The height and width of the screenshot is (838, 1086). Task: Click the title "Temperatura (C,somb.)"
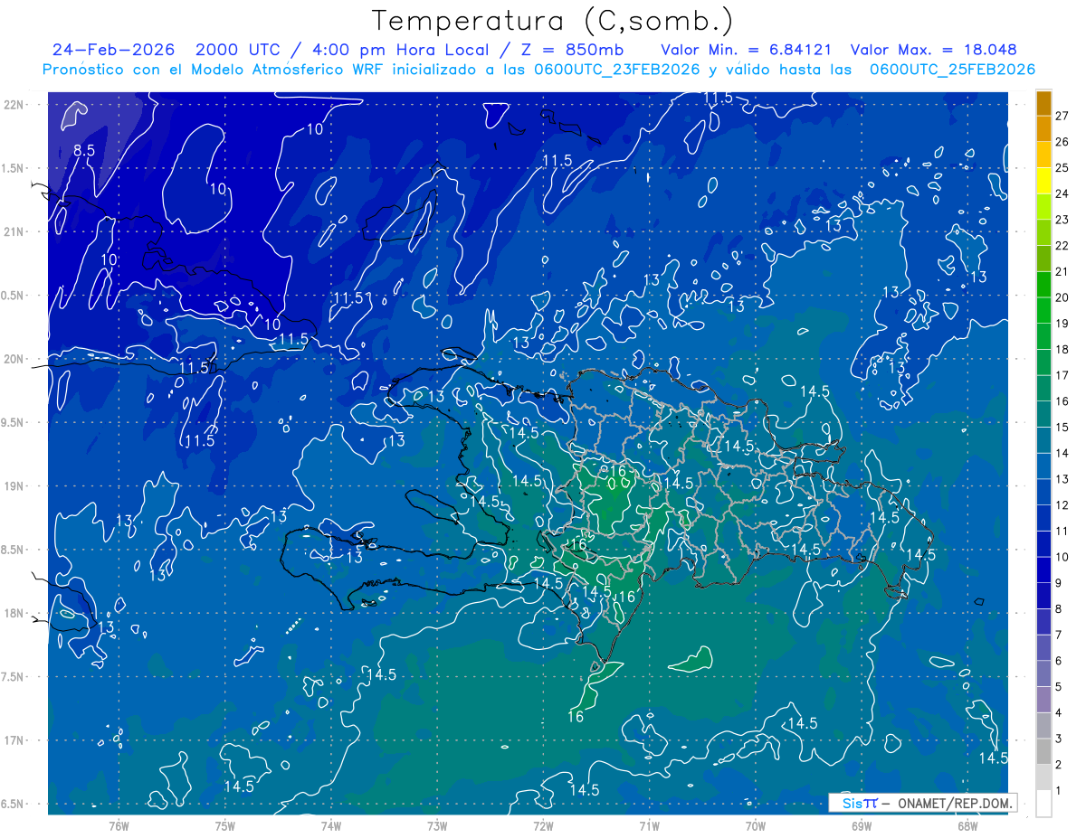pyautogui.click(x=553, y=20)
